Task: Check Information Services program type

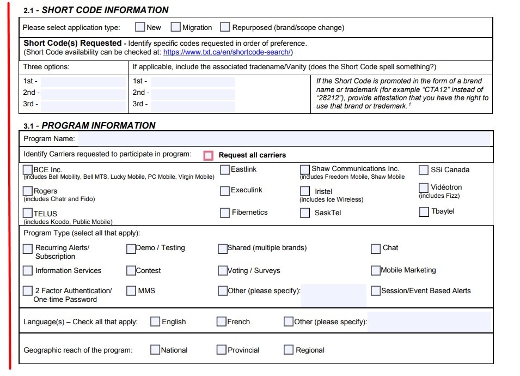Action: pyautogui.click(x=28, y=270)
